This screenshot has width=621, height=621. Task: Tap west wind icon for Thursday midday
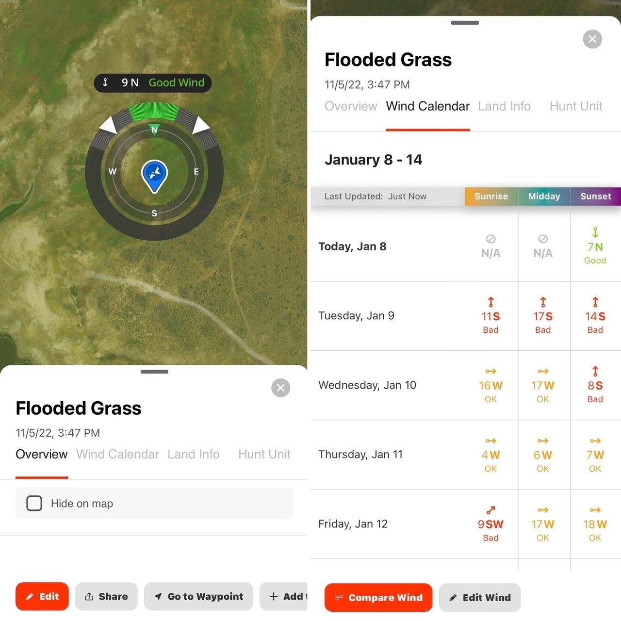(543, 441)
